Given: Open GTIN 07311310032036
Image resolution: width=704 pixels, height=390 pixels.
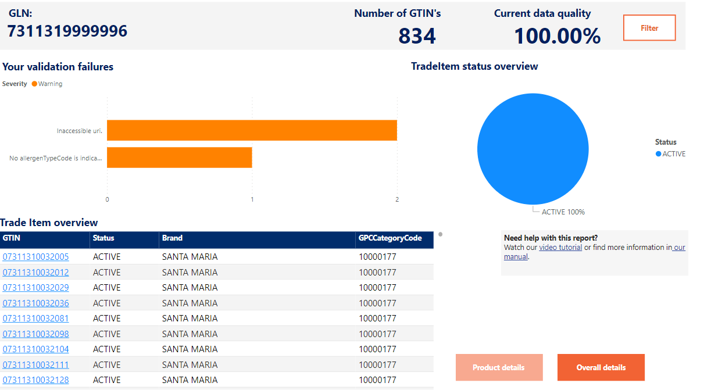Looking at the screenshot, I should pyautogui.click(x=35, y=303).
